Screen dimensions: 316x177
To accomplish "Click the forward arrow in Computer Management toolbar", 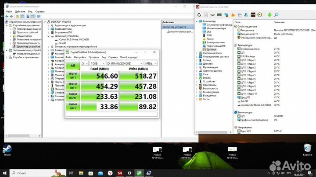I will (x=11, y=17).
